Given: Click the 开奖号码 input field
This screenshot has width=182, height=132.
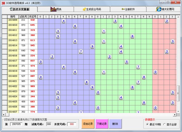Looking at the screenshot, I should [x=72, y=124].
